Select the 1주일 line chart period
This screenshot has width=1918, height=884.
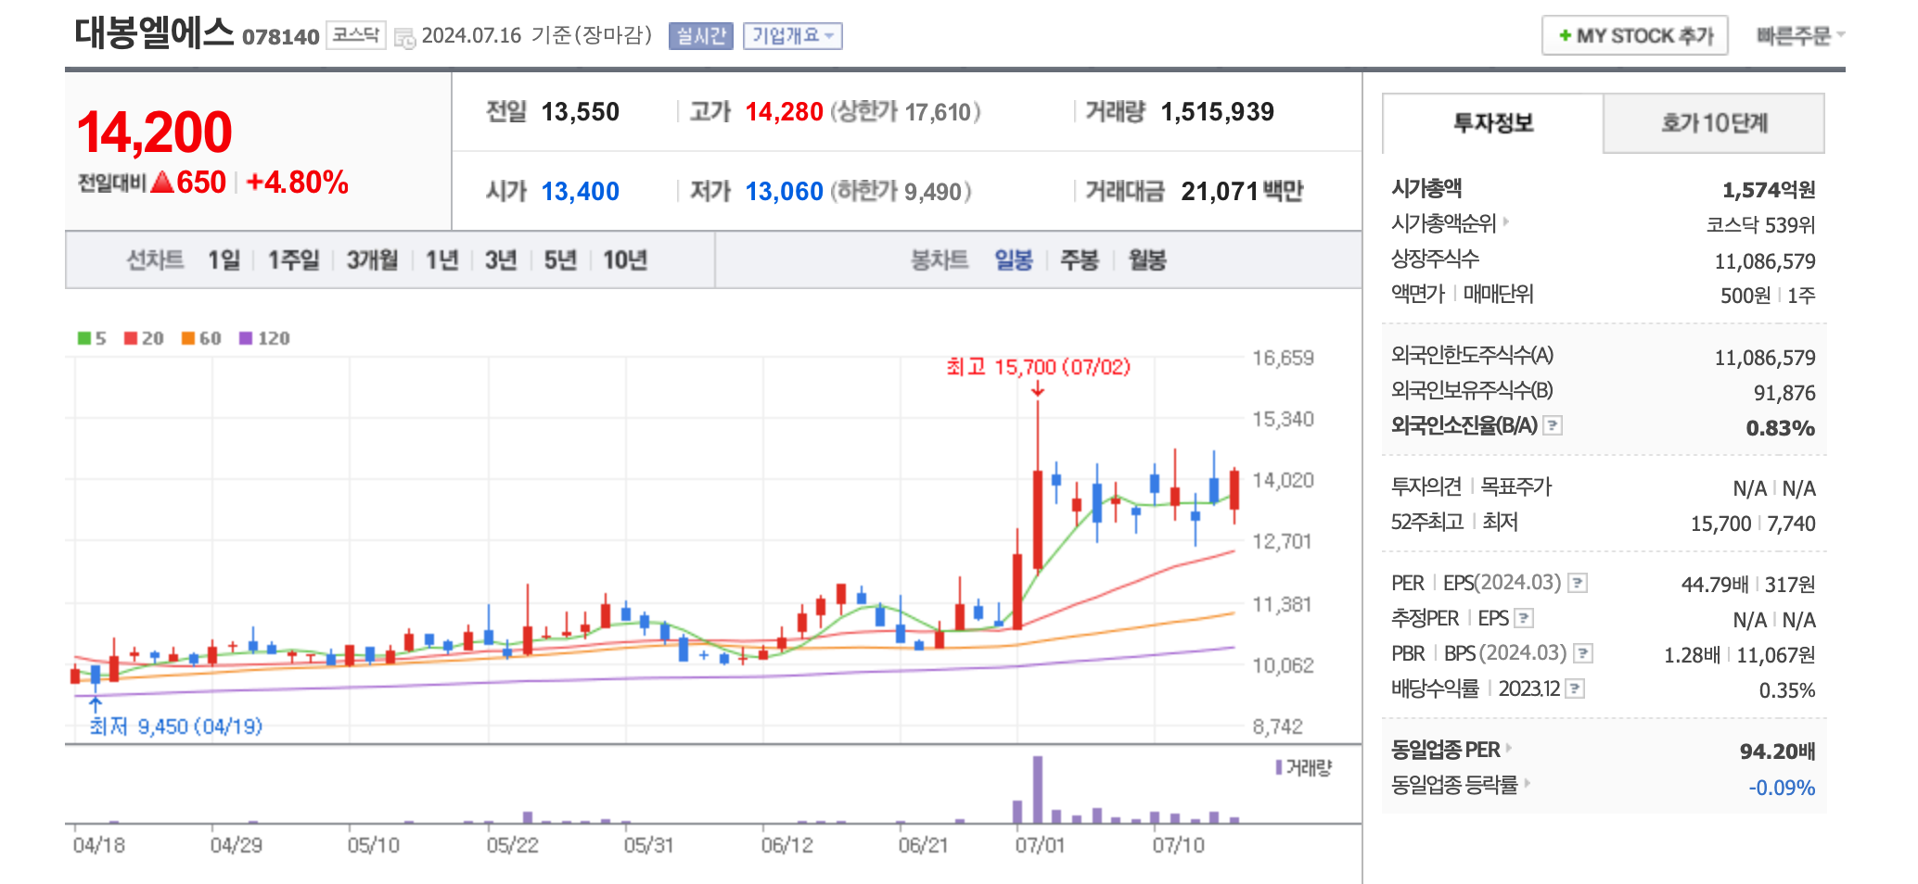(x=293, y=260)
